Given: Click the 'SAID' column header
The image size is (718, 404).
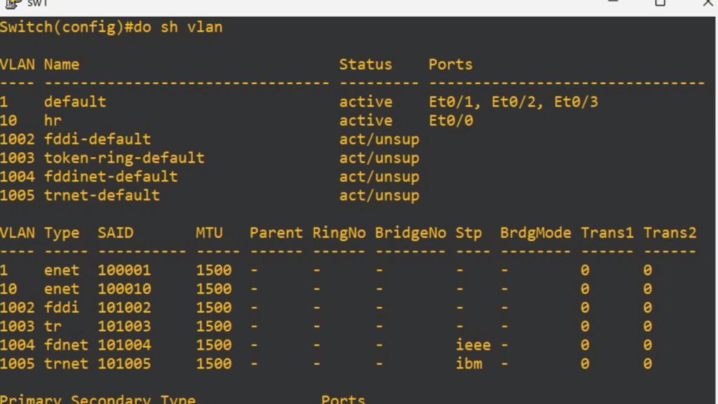Looking at the screenshot, I should point(115,233).
